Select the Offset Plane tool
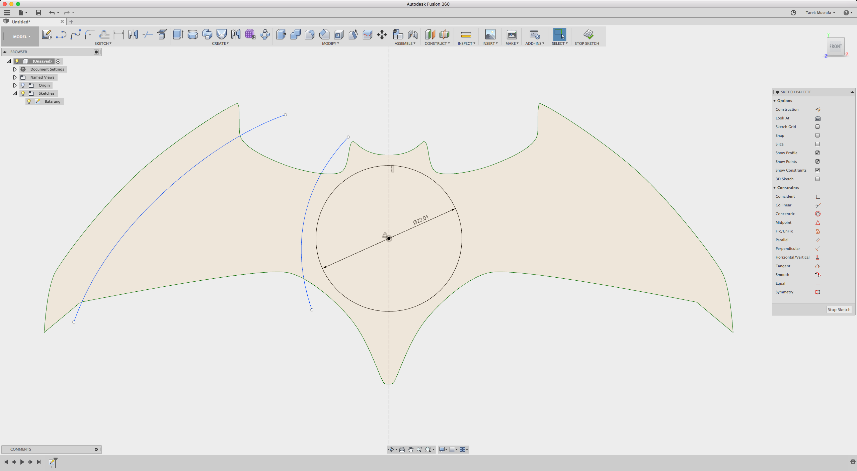 430,34
